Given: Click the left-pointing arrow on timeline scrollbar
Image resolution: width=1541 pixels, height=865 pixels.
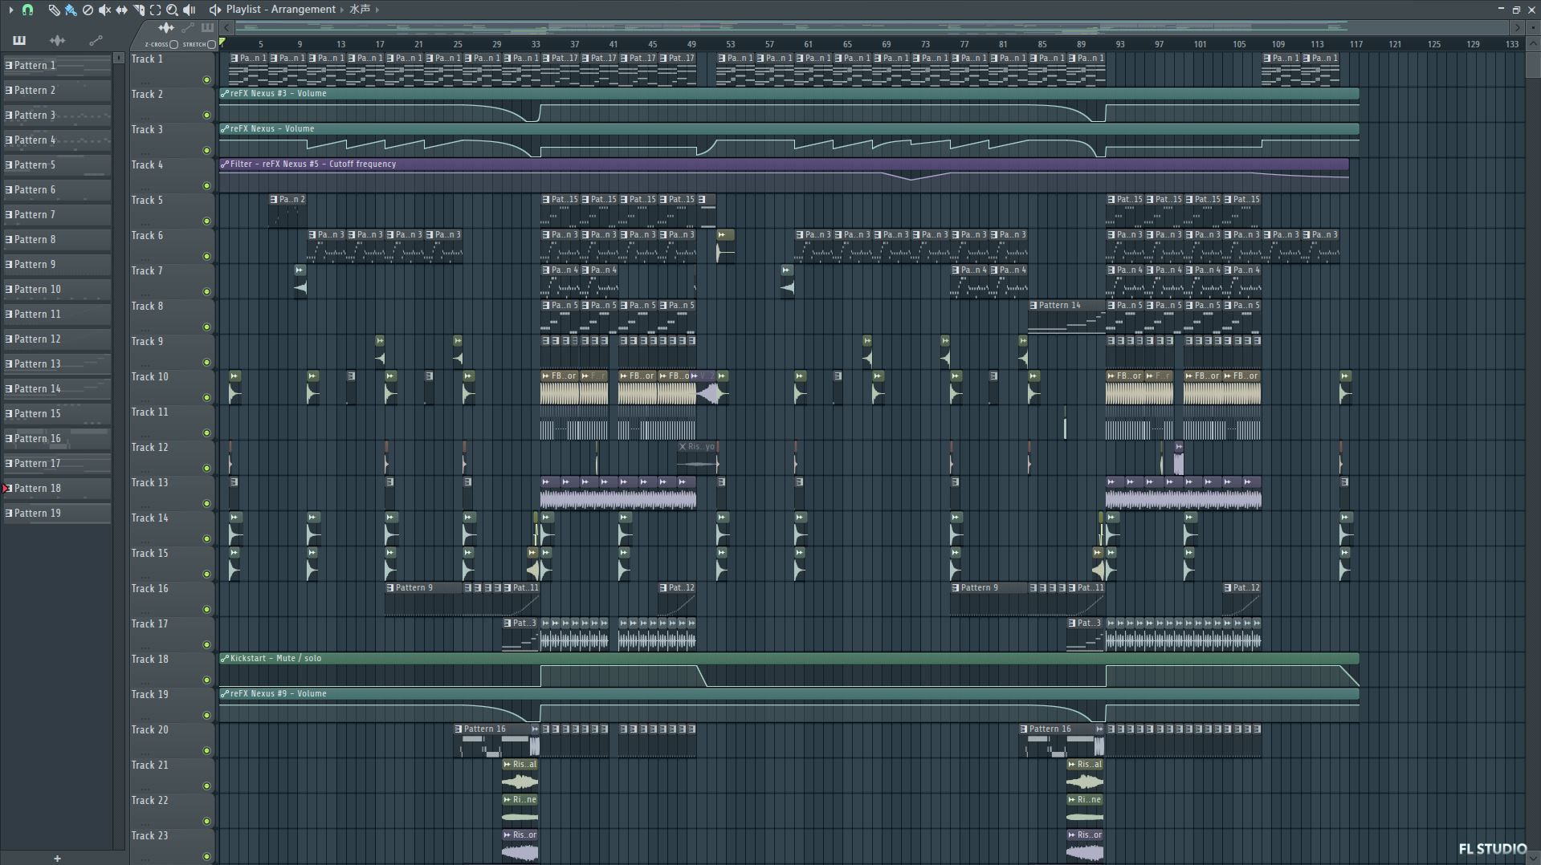Looking at the screenshot, I should 227,27.
